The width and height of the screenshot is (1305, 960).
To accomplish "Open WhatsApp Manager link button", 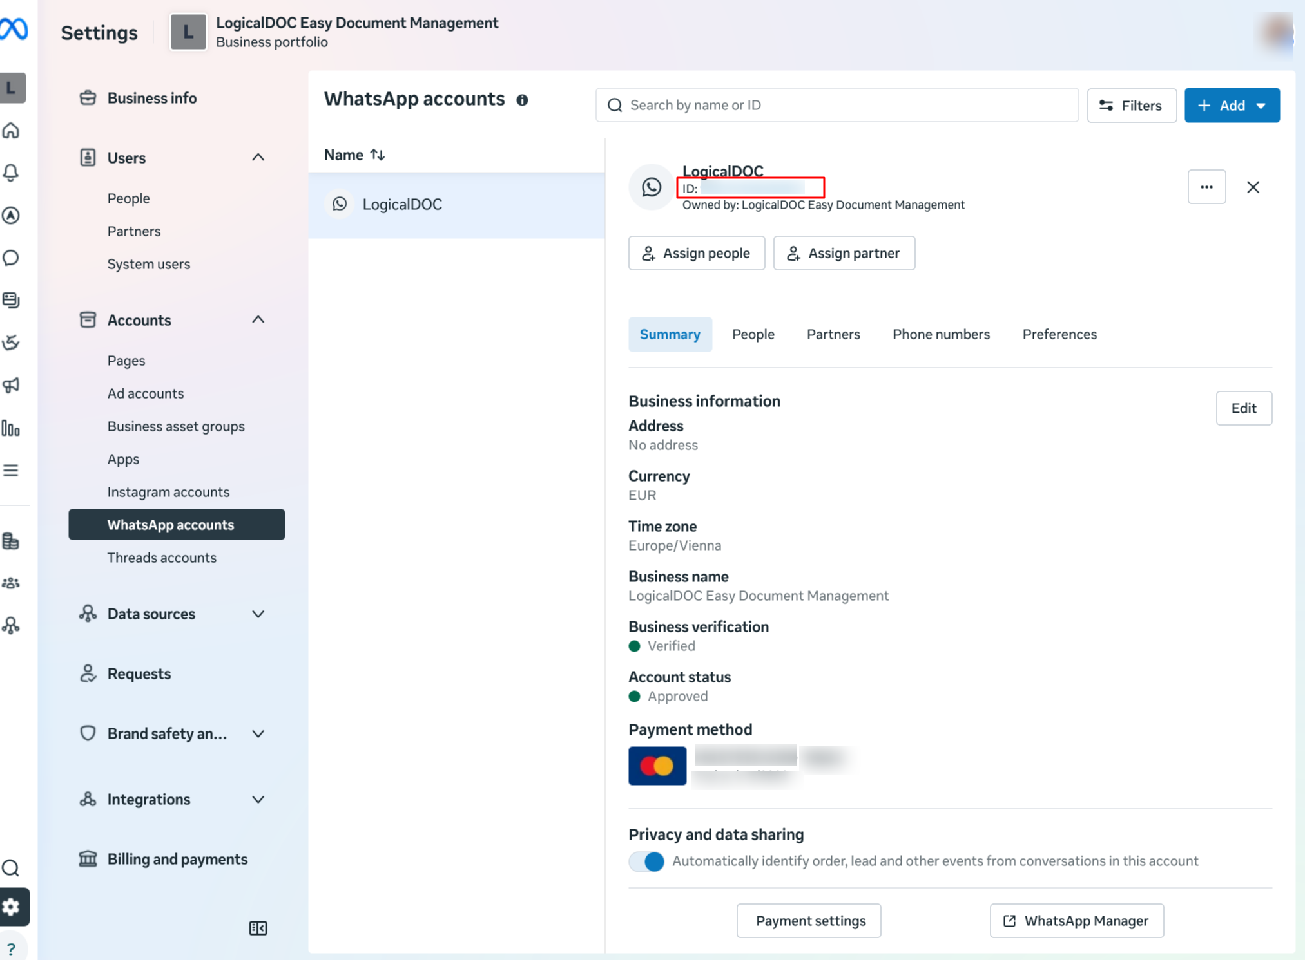I will click(x=1077, y=921).
